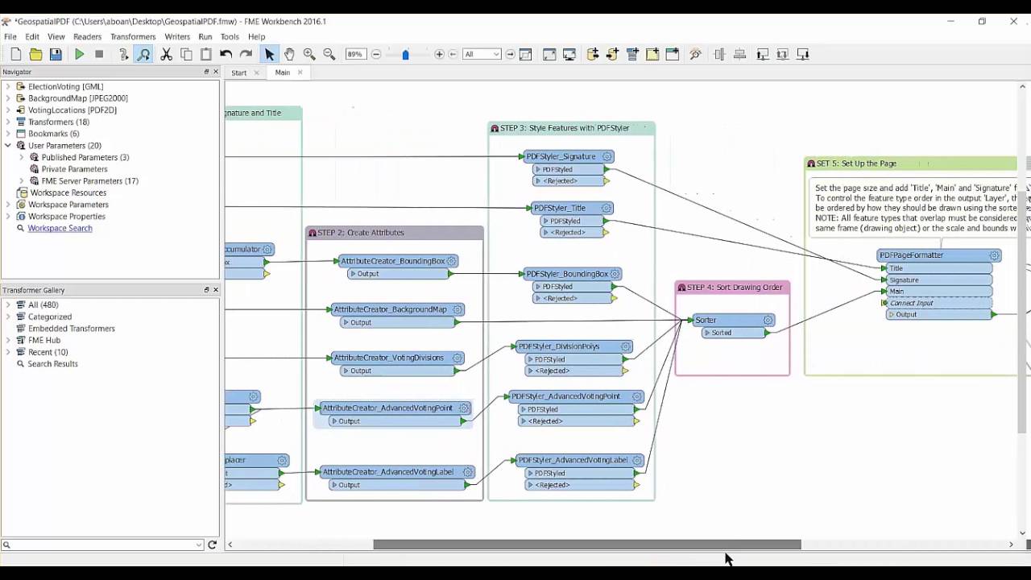Undo the last action
The image size is (1031, 580).
[226, 54]
